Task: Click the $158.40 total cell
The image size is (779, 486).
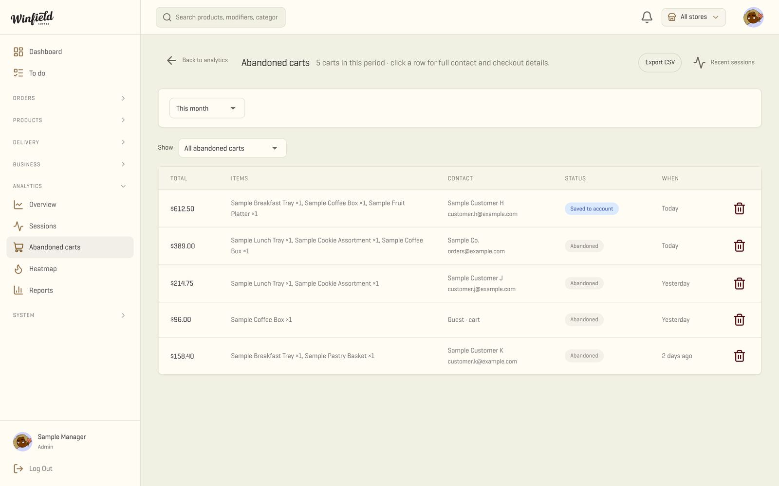Action: (x=182, y=356)
